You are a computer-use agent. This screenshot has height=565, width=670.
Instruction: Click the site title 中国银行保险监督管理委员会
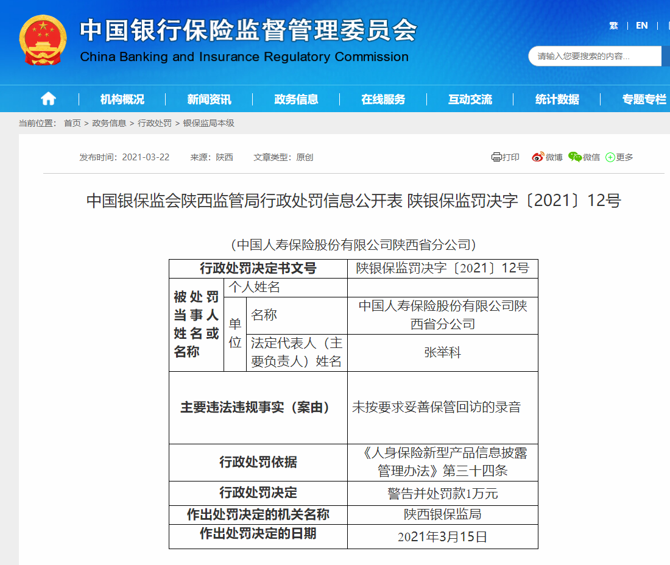pos(249,30)
